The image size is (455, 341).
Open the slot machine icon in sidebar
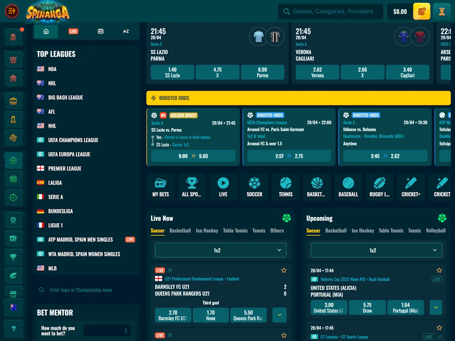[13, 101]
